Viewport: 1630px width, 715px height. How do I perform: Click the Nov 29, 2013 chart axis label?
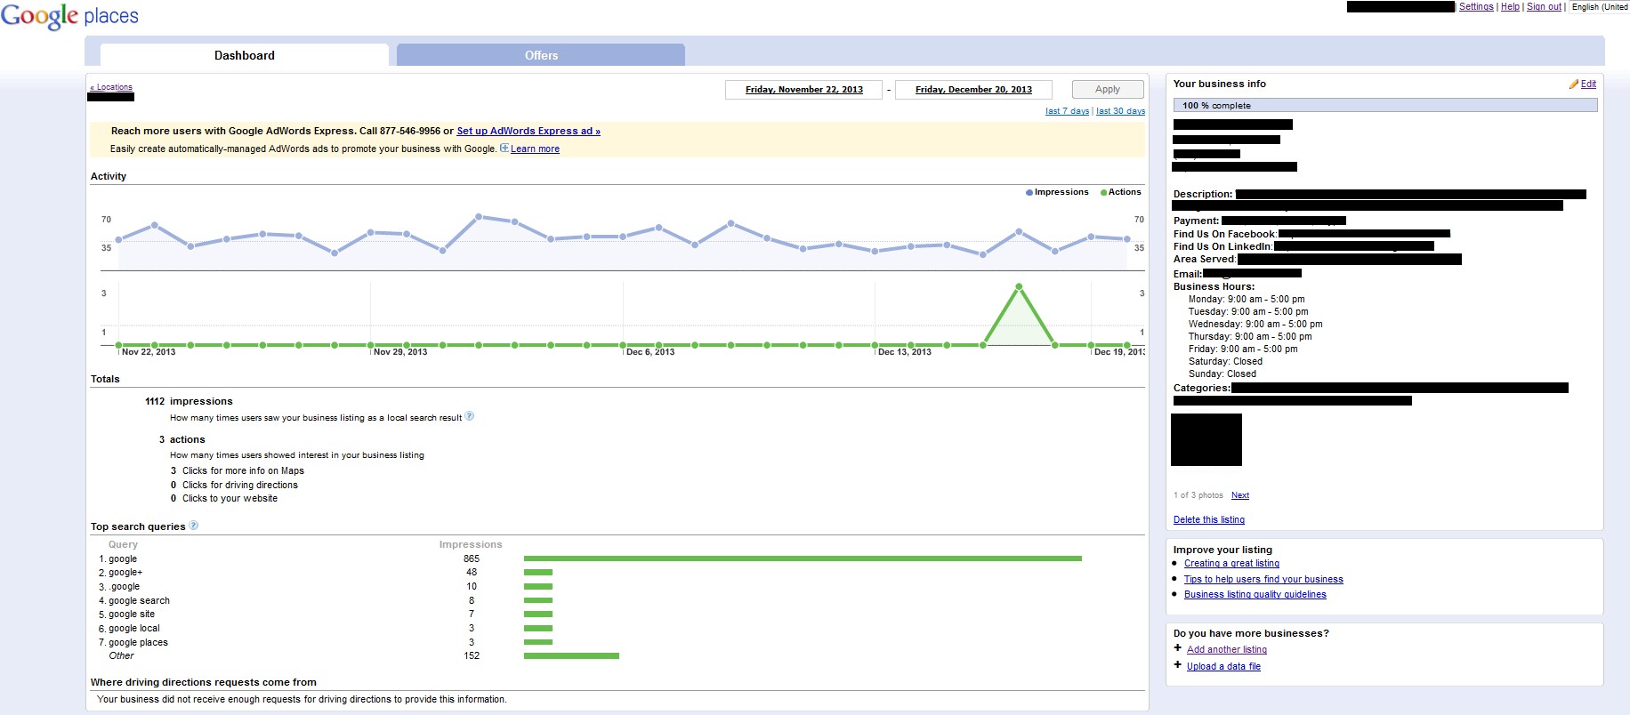(x=400, y=352)
